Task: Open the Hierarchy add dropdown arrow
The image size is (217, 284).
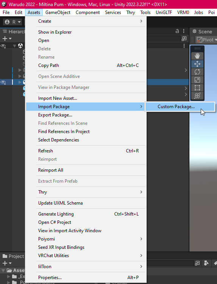Action: pyautogui.click(x=10, y=39)
